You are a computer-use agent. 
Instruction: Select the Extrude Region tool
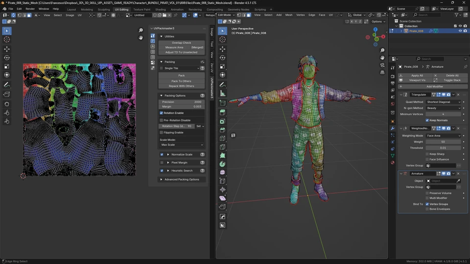[x=222, y=112]
